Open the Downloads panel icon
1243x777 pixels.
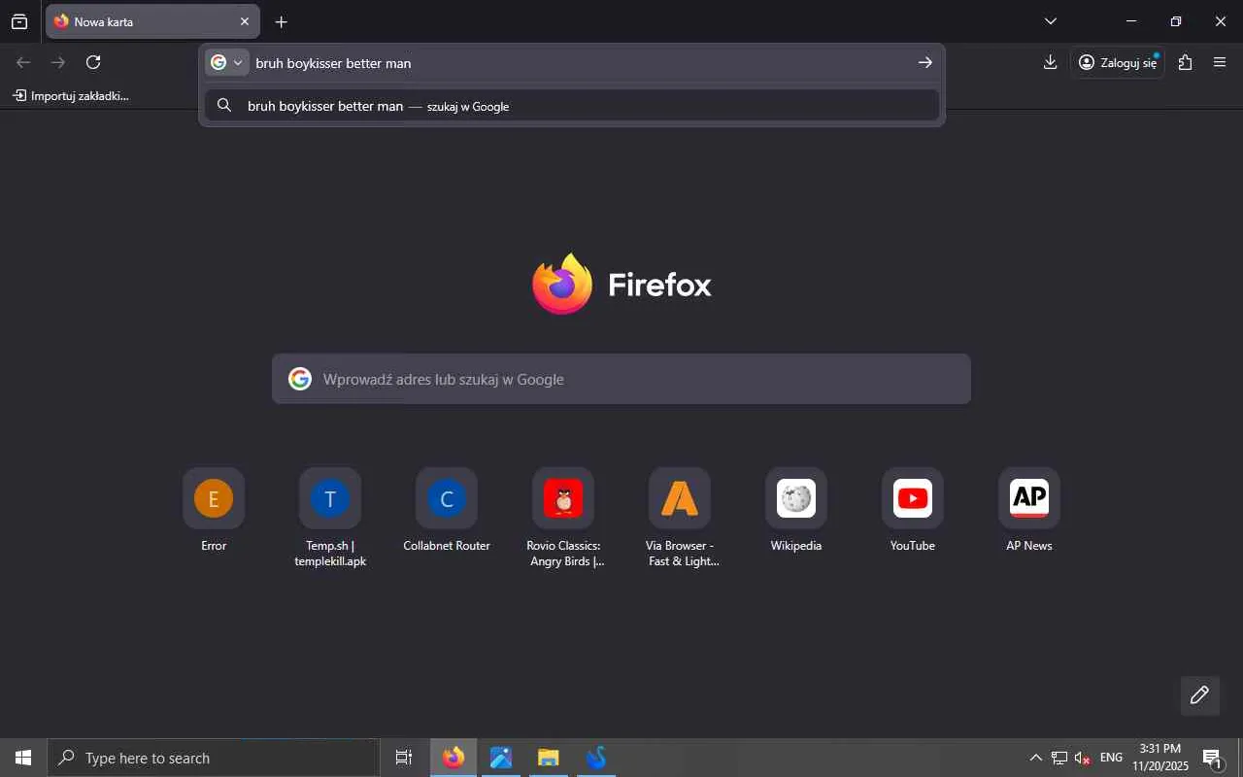click(x=1050, y=62)
